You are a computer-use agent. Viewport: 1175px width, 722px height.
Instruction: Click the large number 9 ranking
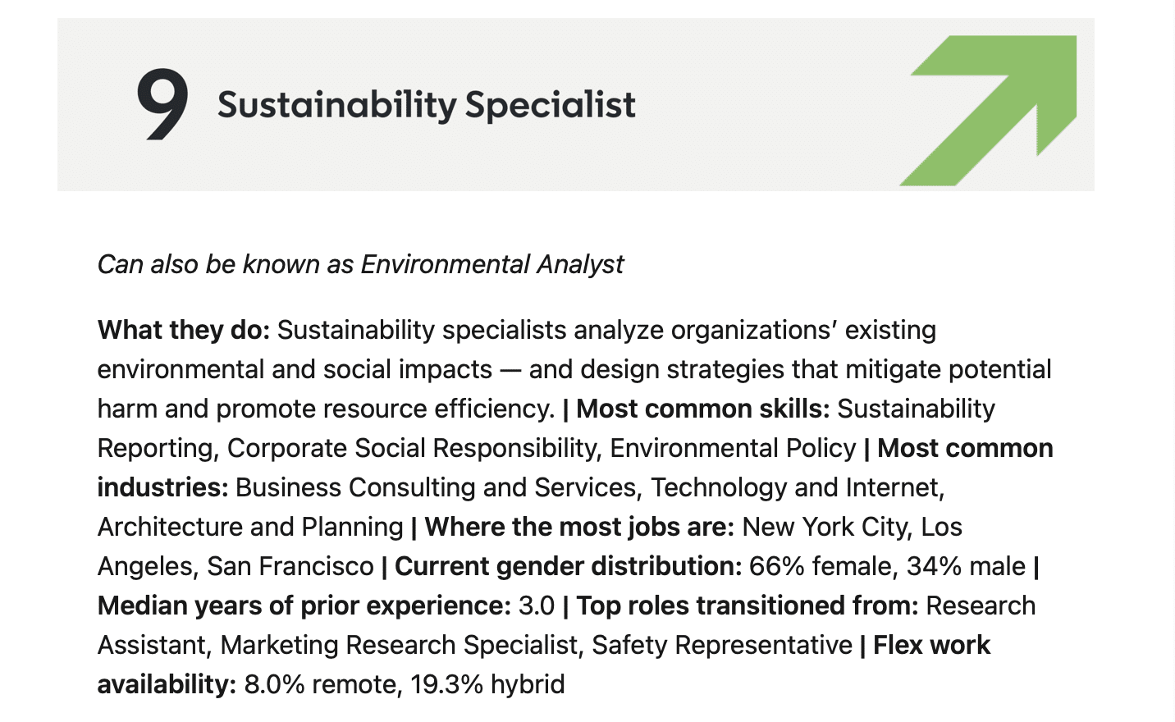(162, 104)
